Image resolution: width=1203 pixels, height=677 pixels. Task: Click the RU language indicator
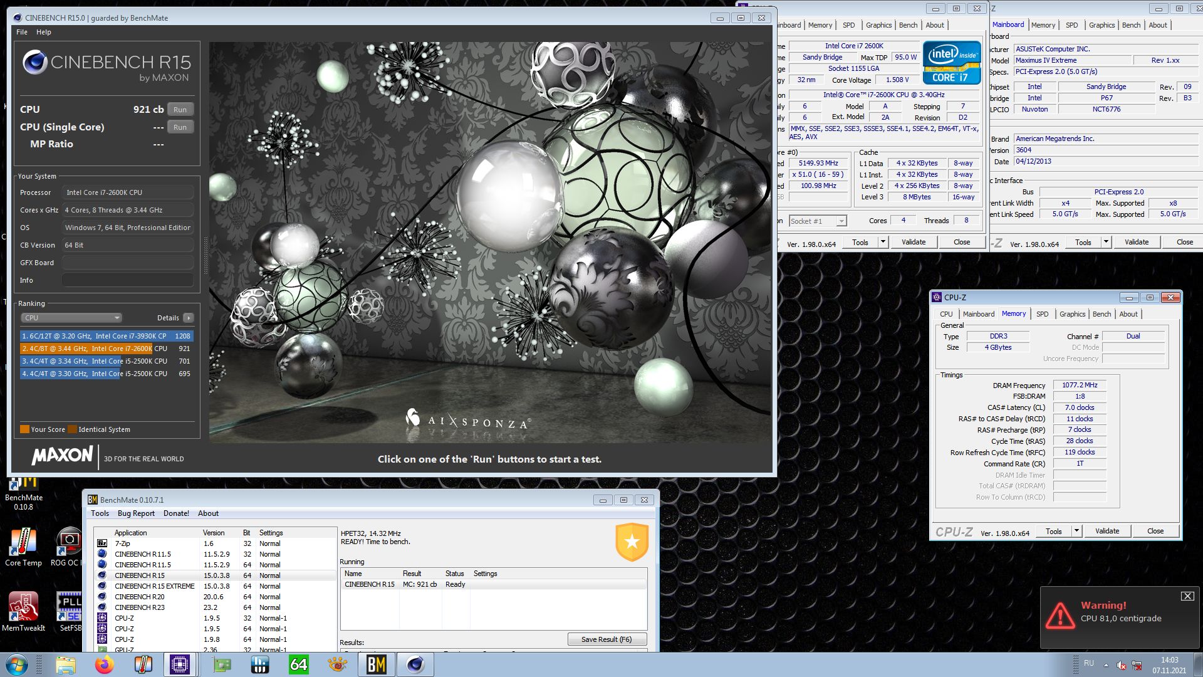click(x=1089, y=663)
